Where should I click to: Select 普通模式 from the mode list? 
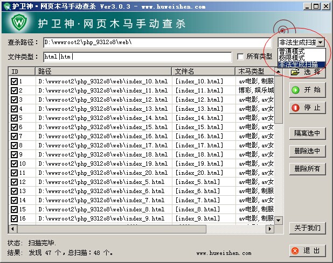[x=292, y=51]
